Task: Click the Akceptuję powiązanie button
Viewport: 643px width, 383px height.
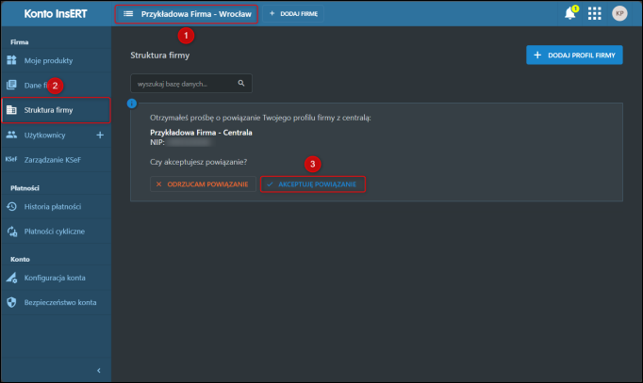Action: tap(312, 184)
